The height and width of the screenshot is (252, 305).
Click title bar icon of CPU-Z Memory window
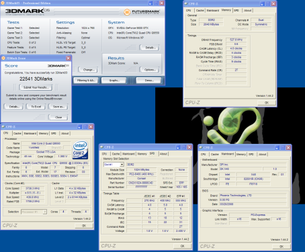pyautogui.click(x=186, y=4)
